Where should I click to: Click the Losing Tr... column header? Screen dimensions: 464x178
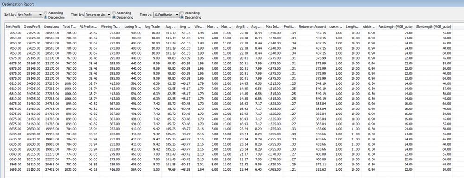(x=132, y=26)
